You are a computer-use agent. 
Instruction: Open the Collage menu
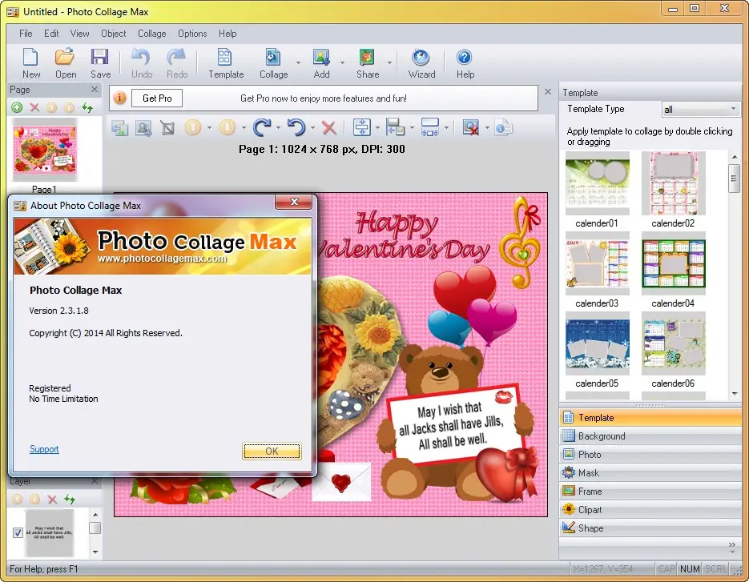151,34
